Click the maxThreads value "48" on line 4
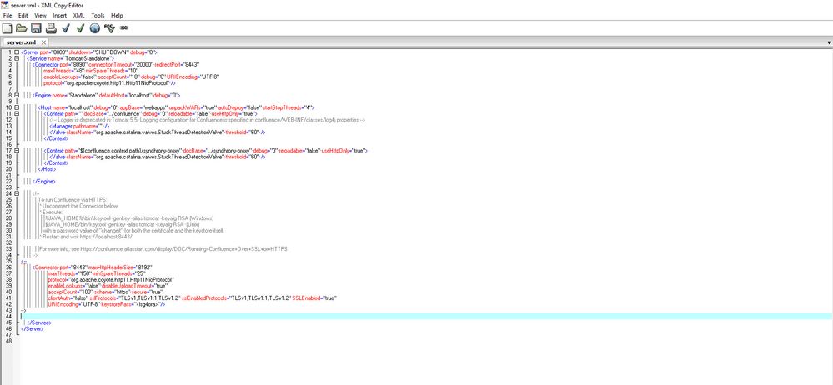Image resolution: width=833 pixels, height=385 pixels. coord(78,71)
